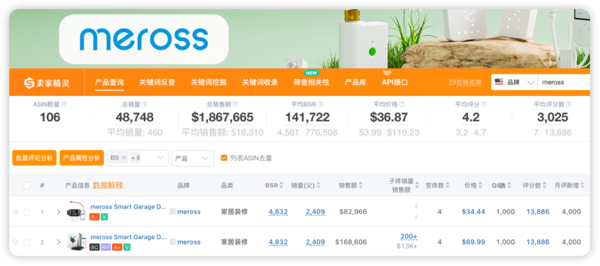This screenshot has width=600, height=266.
Task: Click the row 2 product thumbnail
Action: point(76,242)
